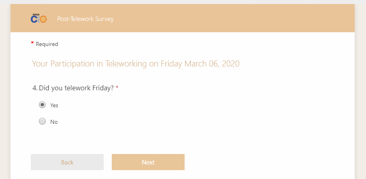Click the question number 4
Viewport: 366px width, 179px height.
coord(34,88)
